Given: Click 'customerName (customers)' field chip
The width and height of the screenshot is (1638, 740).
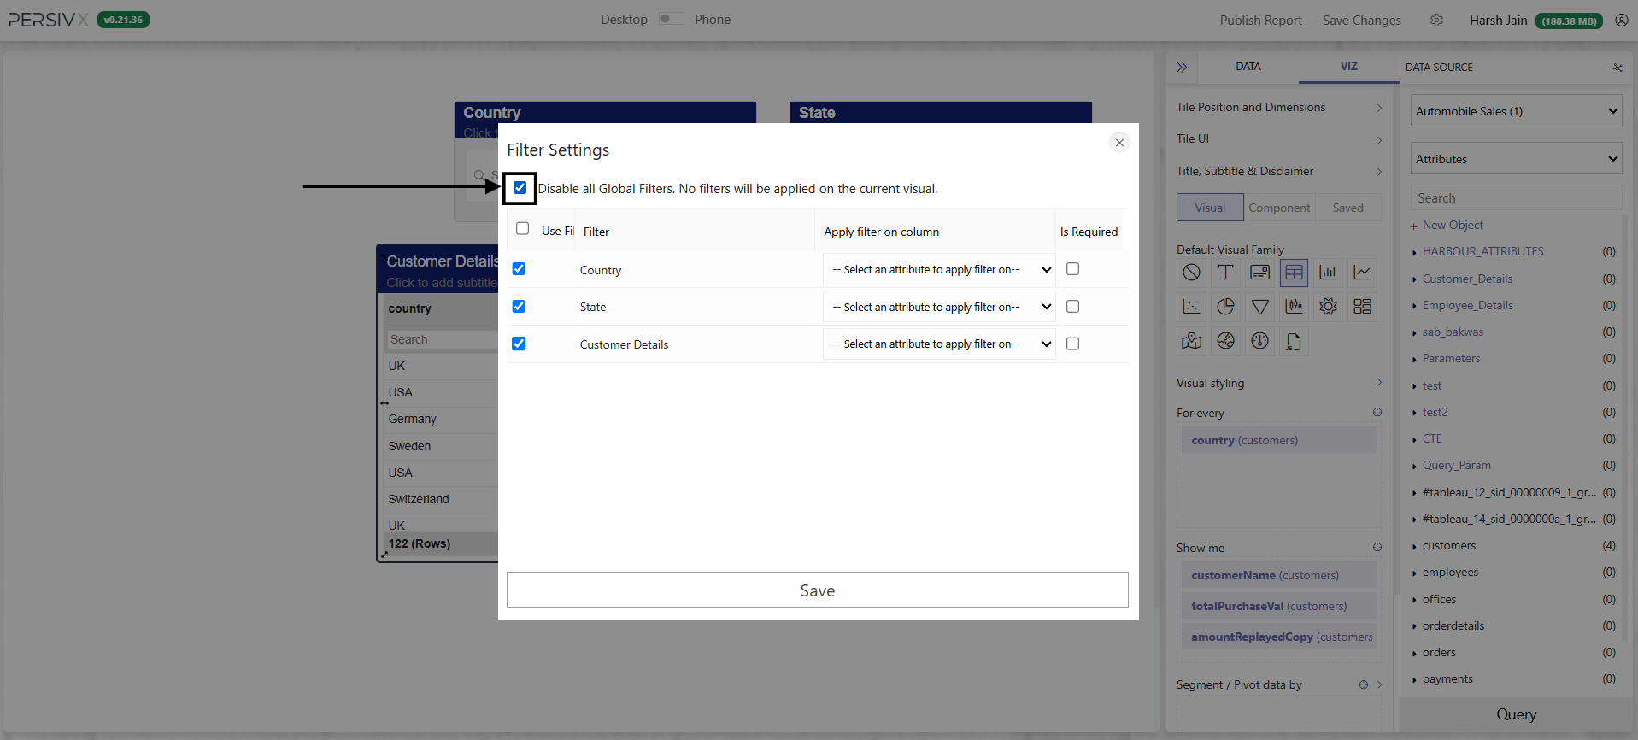Looking at the screenshot, I should [1278, 575].
